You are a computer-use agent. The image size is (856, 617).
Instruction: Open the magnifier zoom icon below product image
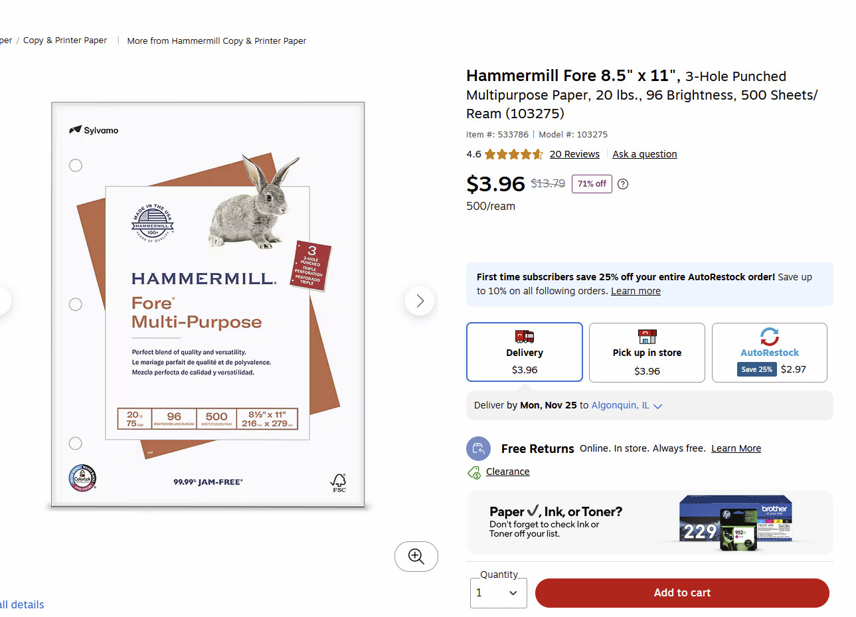pos(416,557)
